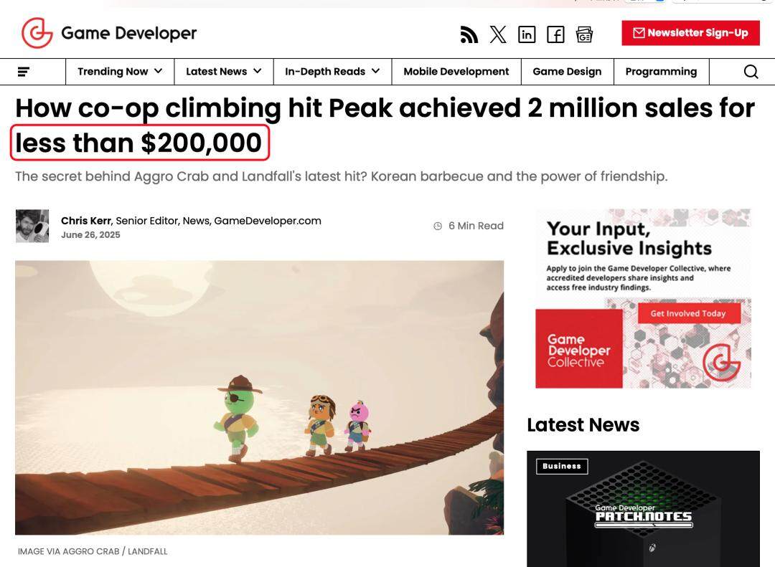The width and height of the screenshot is (775, 567).
Task: Open the Google News icon
Action: click(x=584, y=34)
